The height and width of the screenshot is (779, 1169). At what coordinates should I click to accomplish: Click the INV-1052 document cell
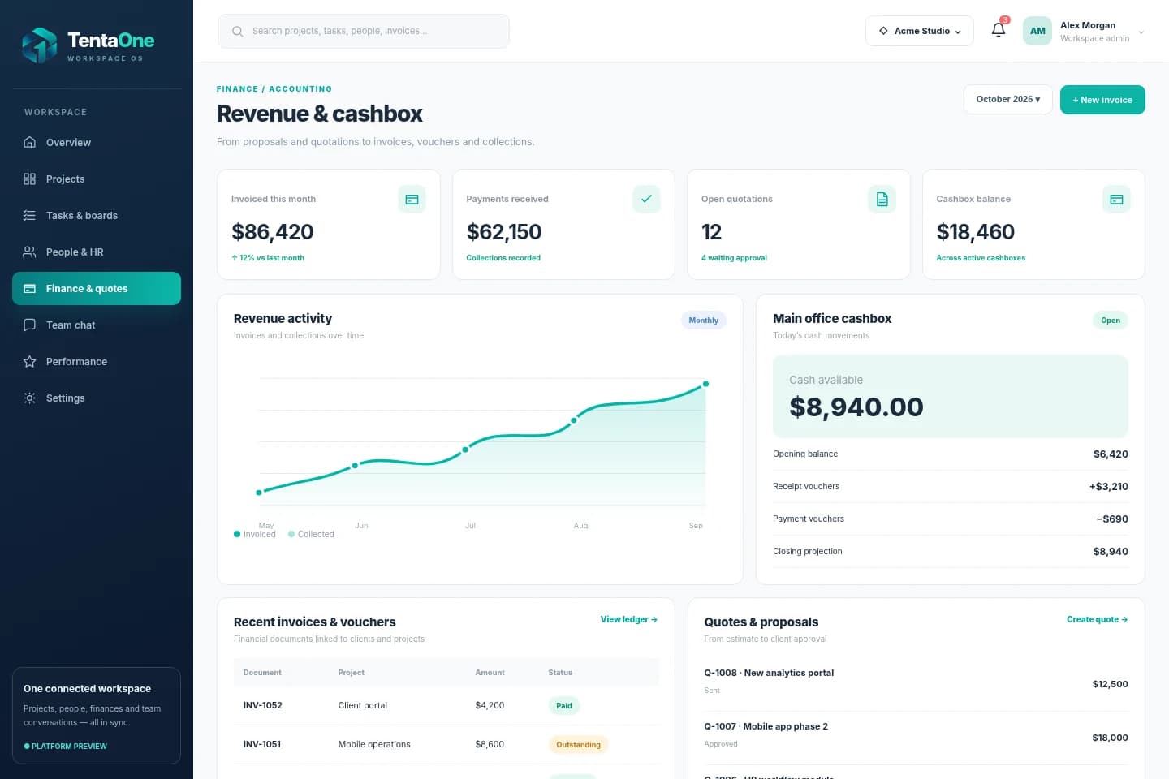tap(263, 705)
